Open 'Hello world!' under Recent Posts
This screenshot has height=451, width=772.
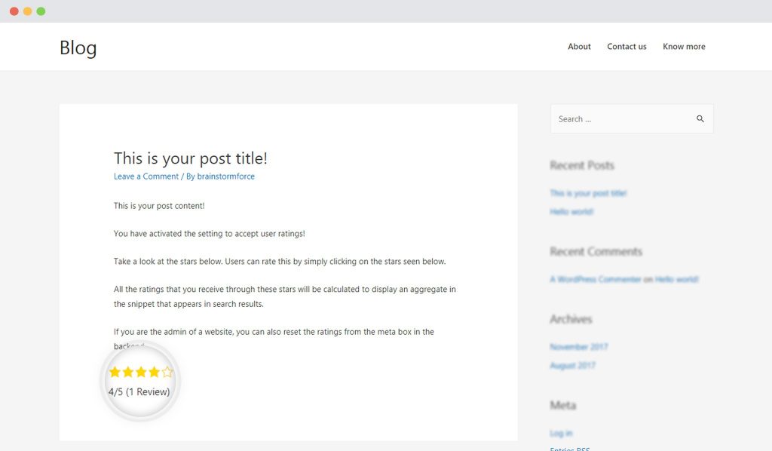[571, 212]
